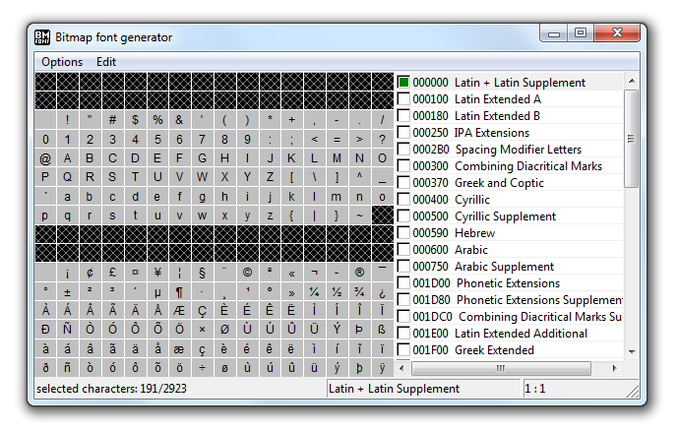Select the '001F00 Greek Extended' row text
The height and width of the screenshot is (432, 677).
[x=473, y=350]
